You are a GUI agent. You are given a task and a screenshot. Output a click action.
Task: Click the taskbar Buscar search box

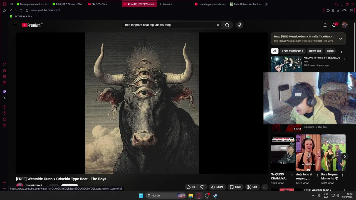[x=166, y=196]
